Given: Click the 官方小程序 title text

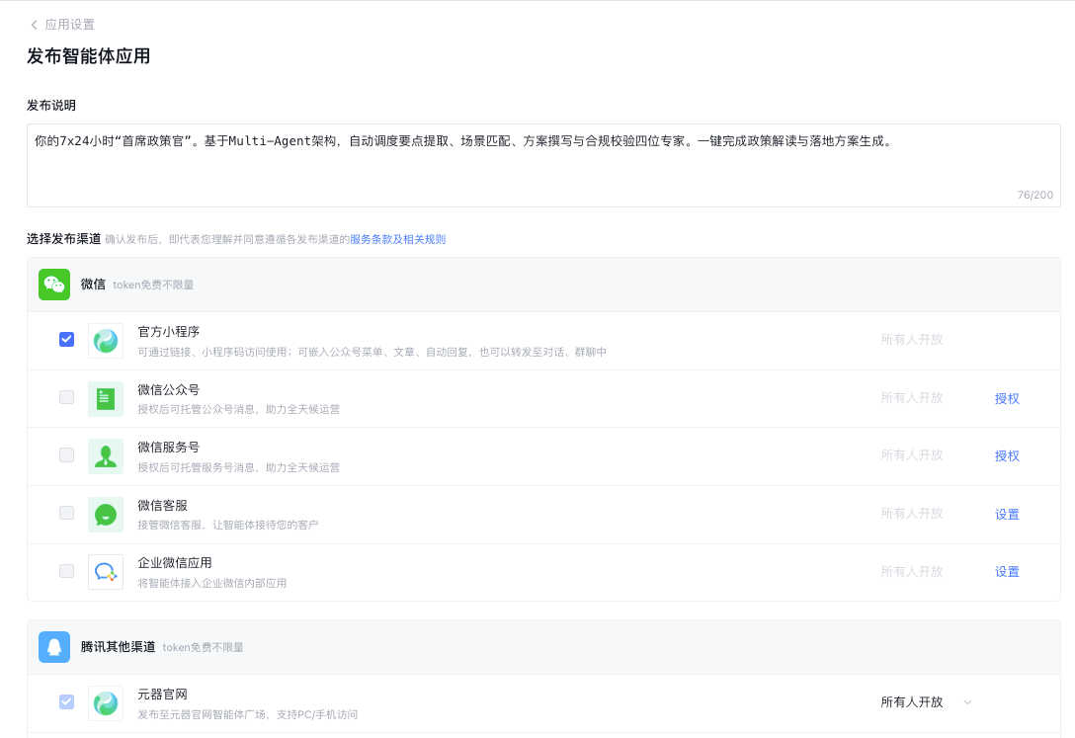Looking at the screenshot, I should pos(169,332).
